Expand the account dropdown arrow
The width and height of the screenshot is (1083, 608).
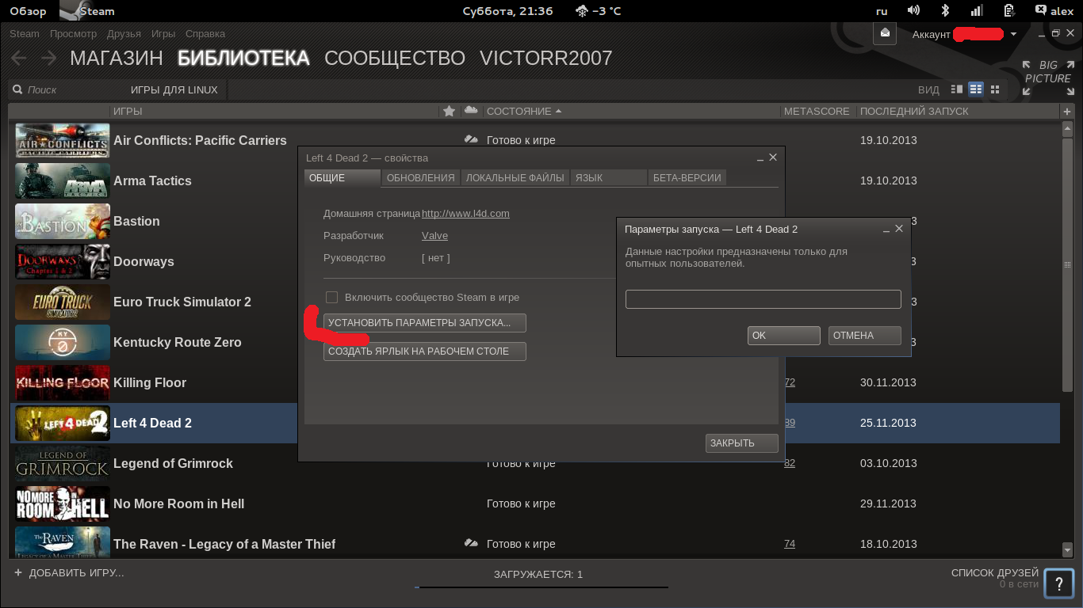point(1013,35)
